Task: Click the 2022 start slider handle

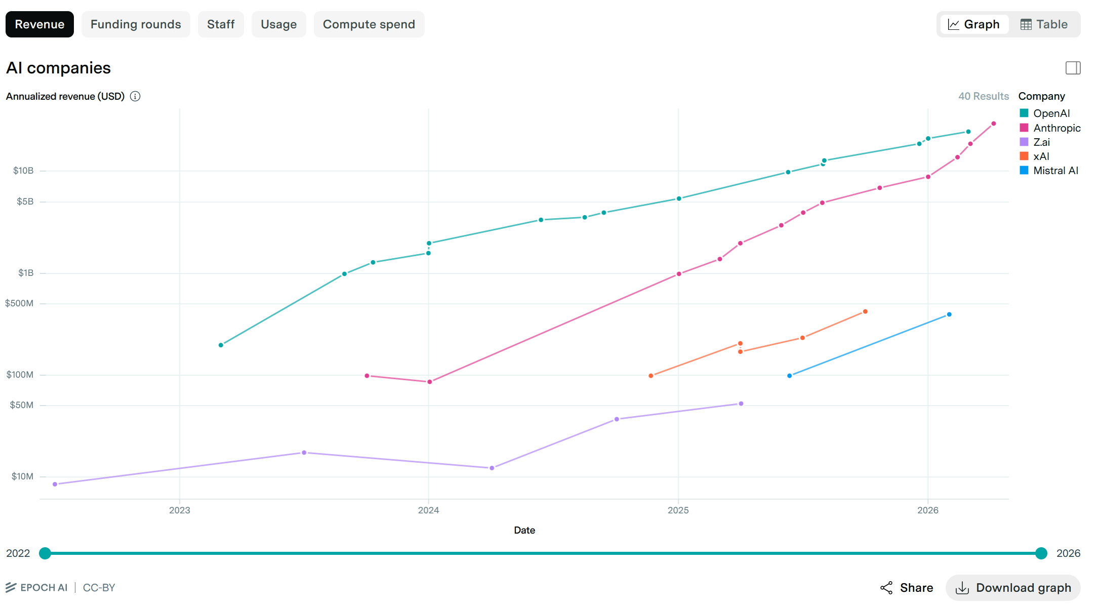Action: [x=45, y=553]
